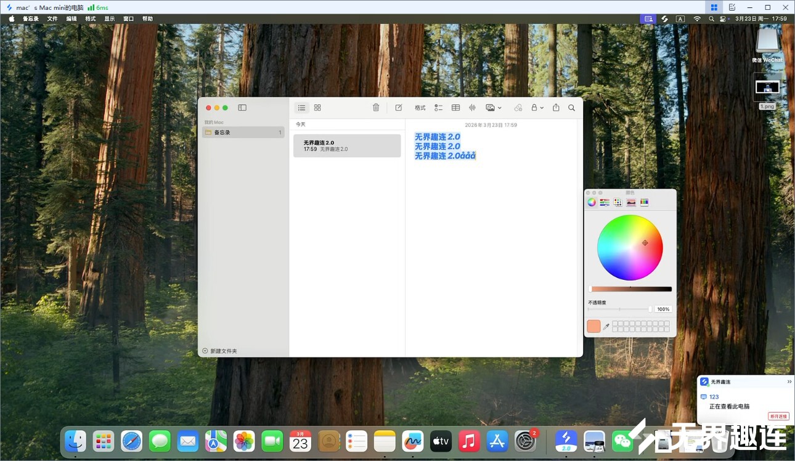Click the 断开连接 disconnect button
This screenshot has height=461, width=795.
778,416
